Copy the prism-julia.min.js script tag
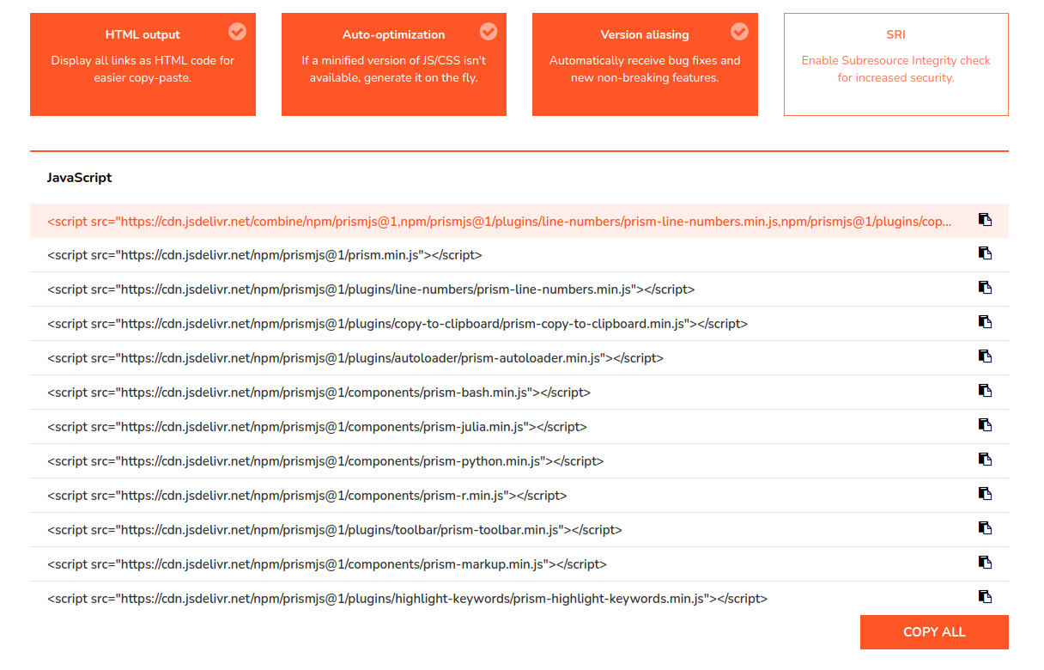The height and width of the screenshot is (670, 1044). click(985, 425)
